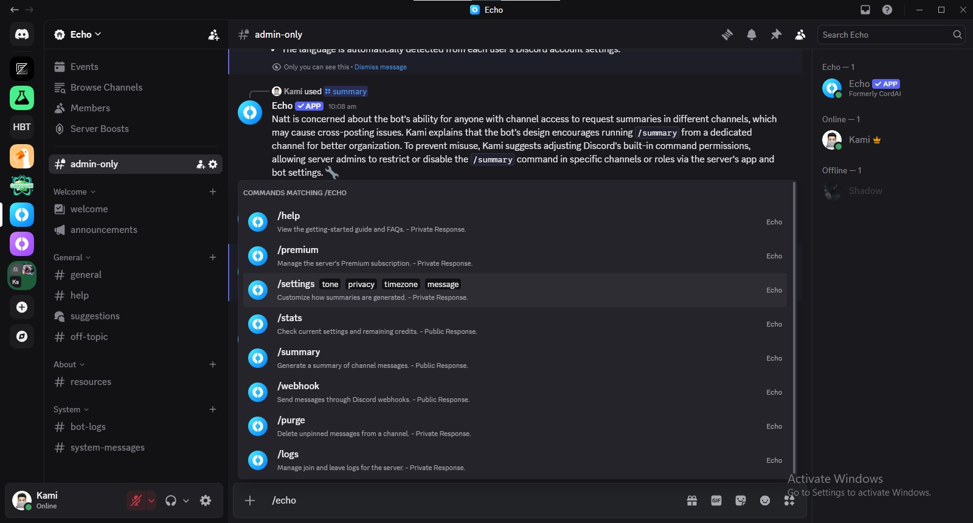Collapse the System channel category
The width and height of the screenshot is (973, 523).
(x=71, y=409)
